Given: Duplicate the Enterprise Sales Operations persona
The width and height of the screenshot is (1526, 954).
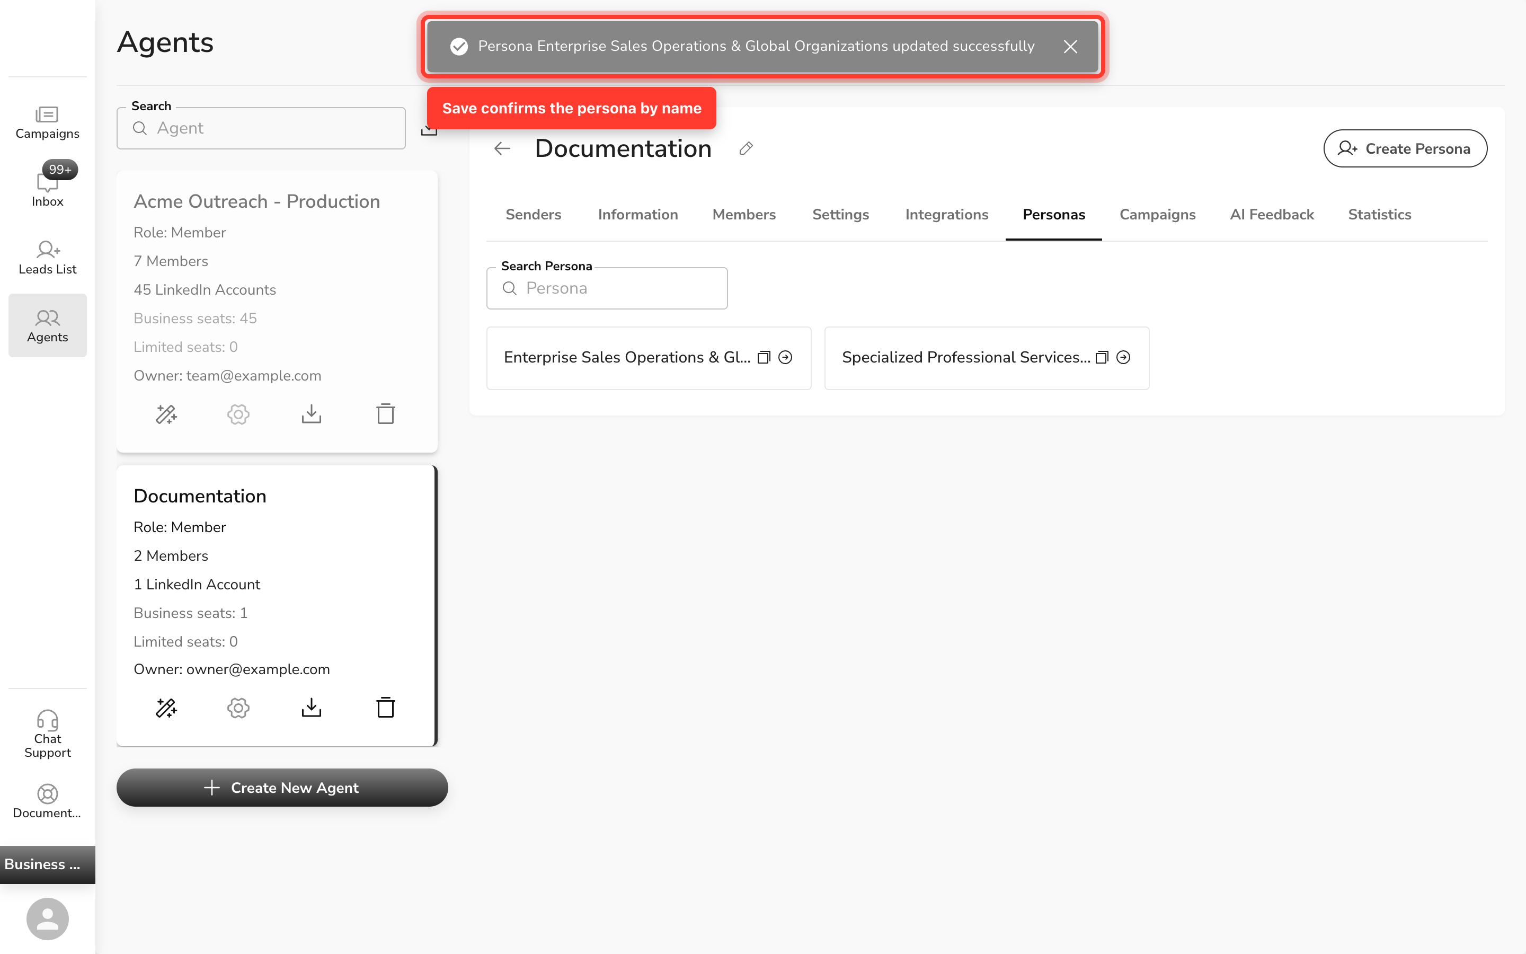Looking at the screenshot, I should pyautogui.click(x=764, y=357).
